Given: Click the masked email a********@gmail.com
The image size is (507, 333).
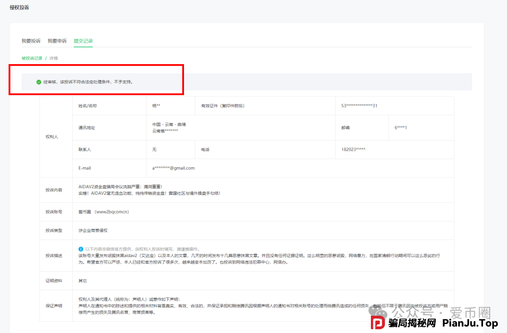Looking at the screenshot, I should pyautogui.click(x=174, y=168).
